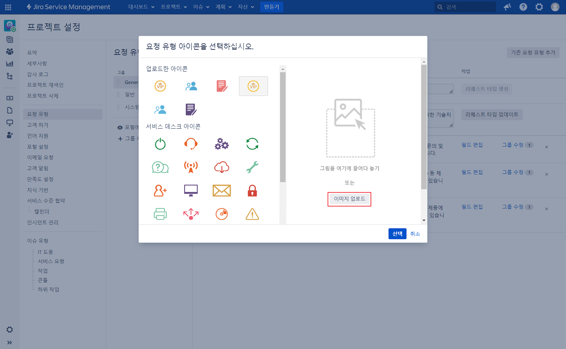This screenshot has width=566, height=349.
Task: Select the green power button icon
Action: (x=160, y=144)
